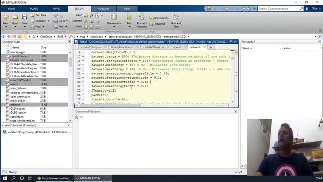323x182 pixels.
Task: Expand the Run dropdown arrow
Action: point(129,27)
